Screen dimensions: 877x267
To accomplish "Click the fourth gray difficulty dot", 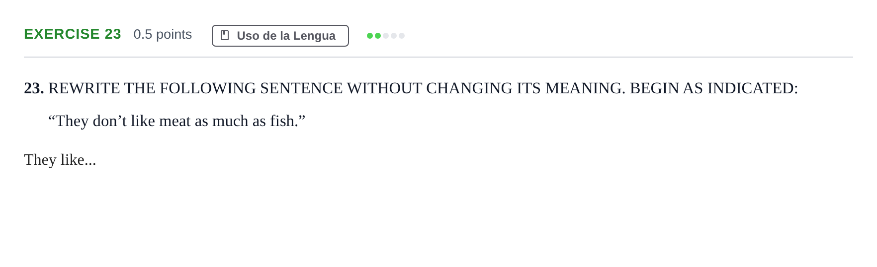I will (x=394, y=36).
